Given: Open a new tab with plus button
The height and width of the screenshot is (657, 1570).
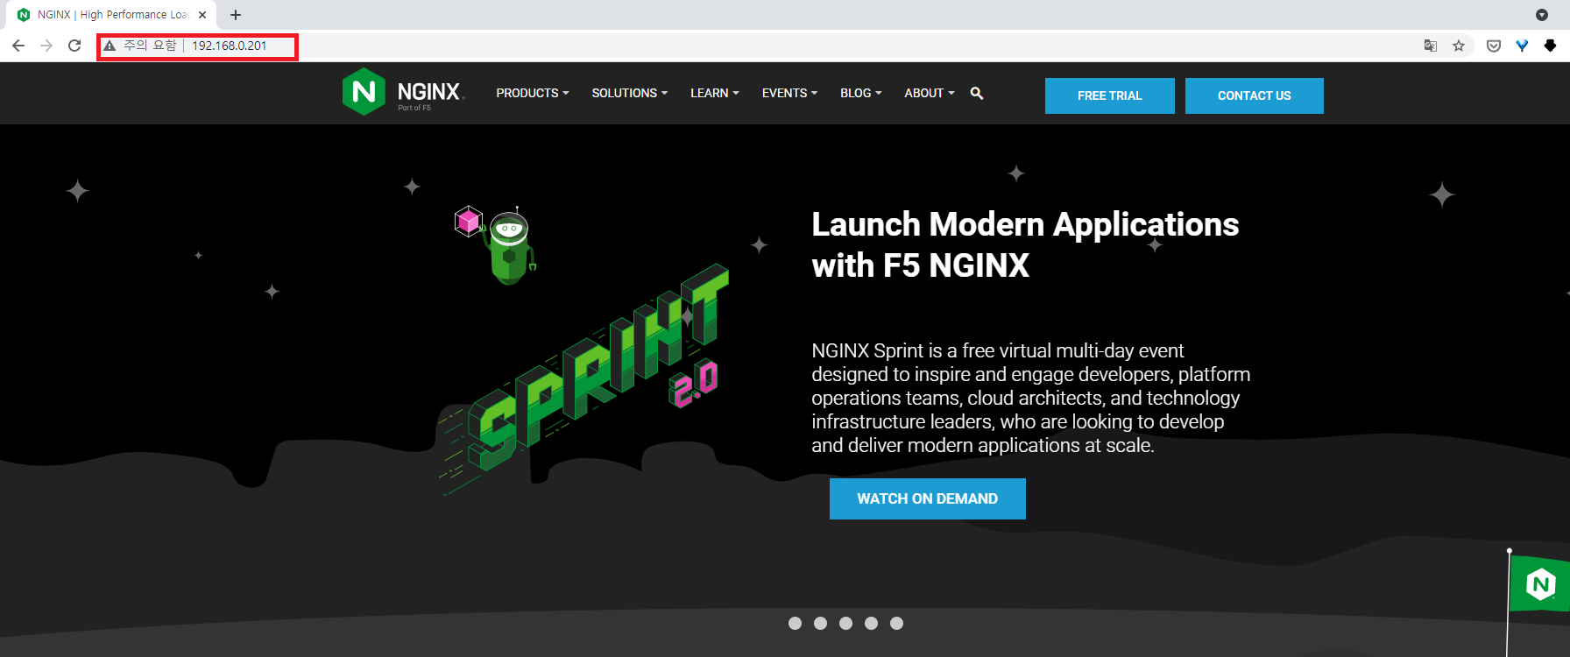Looking at the screenshot, I should (x=236, y=15).
